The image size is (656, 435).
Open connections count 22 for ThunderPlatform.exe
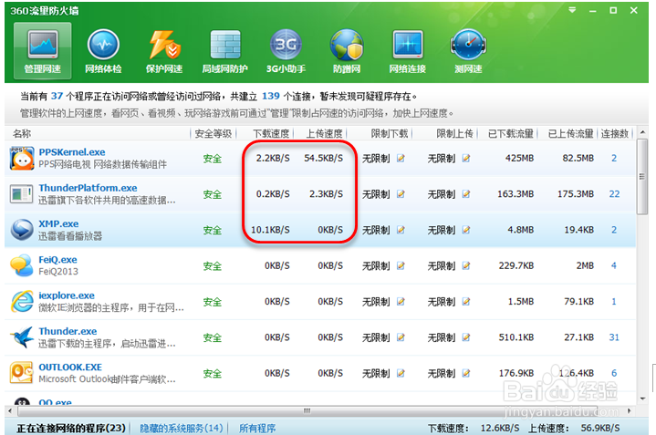click(x=614, y=194)
